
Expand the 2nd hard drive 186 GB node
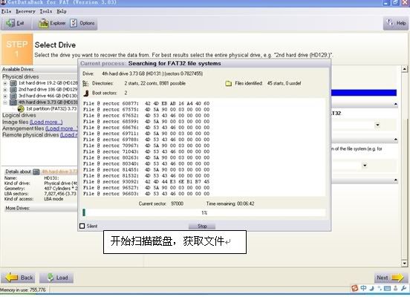coord(5,90)
